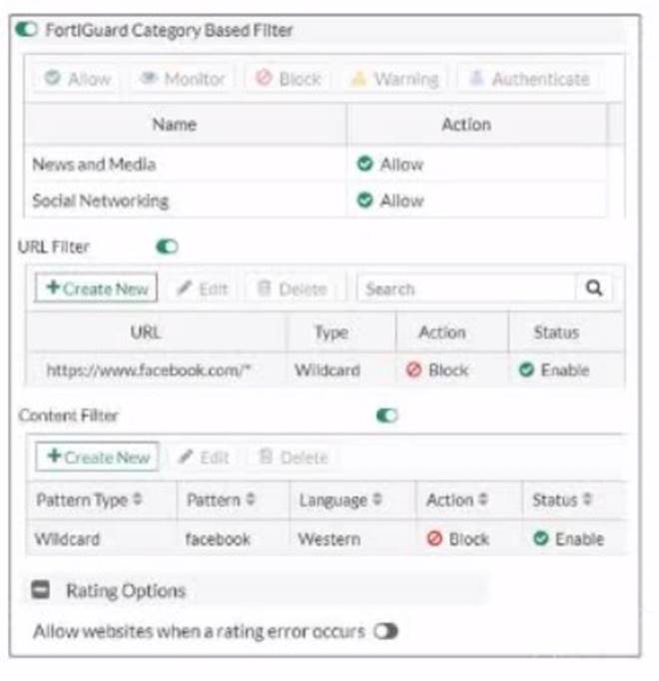Select the Monitor action with eye icon
The width and height of the screenshot is (659, 681).
coord(182,79)
